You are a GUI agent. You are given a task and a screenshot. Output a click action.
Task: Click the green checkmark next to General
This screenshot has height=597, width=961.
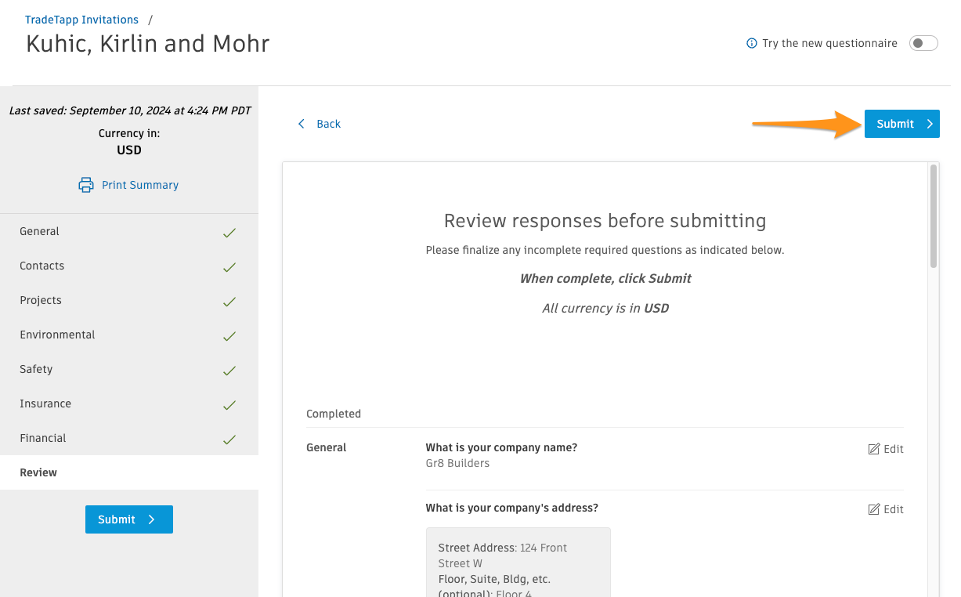[x=229, y=232]
